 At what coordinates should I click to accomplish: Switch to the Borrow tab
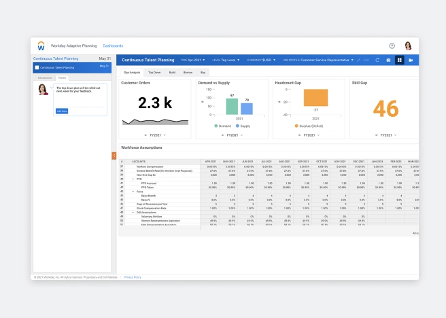tap(188, 73)
